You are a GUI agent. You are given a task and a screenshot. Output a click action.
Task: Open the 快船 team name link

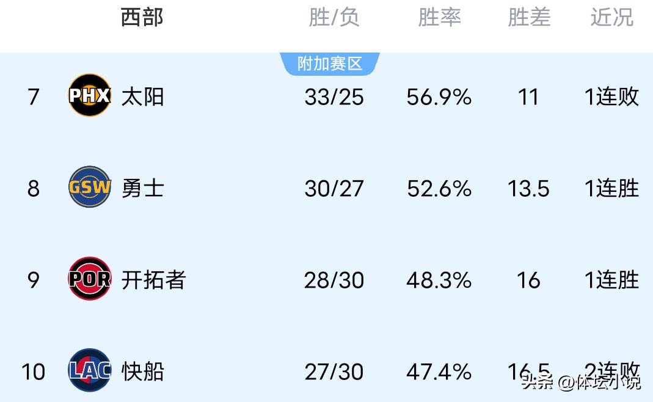[142, 371]
